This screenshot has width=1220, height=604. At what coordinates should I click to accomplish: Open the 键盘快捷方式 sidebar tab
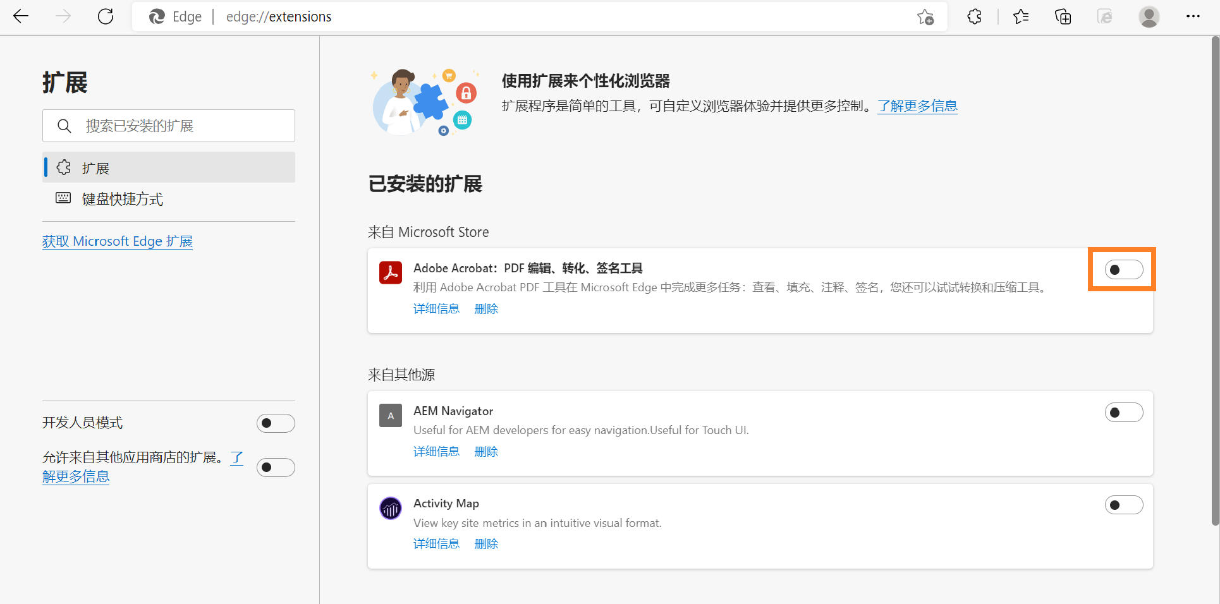click(169, 199)
